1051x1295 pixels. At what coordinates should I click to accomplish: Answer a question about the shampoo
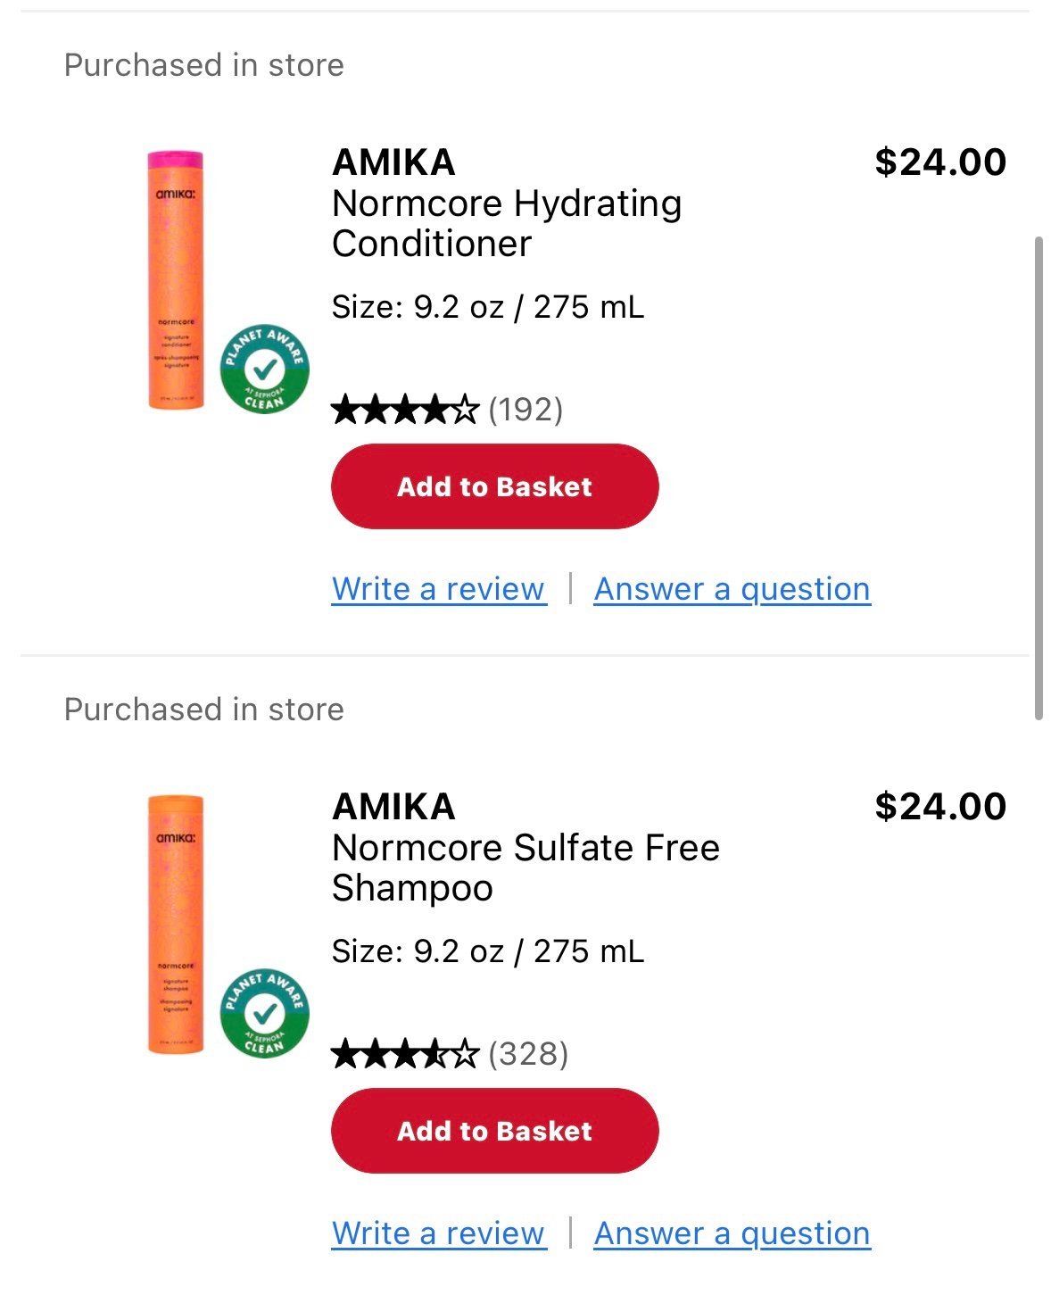coord(732,1233)
